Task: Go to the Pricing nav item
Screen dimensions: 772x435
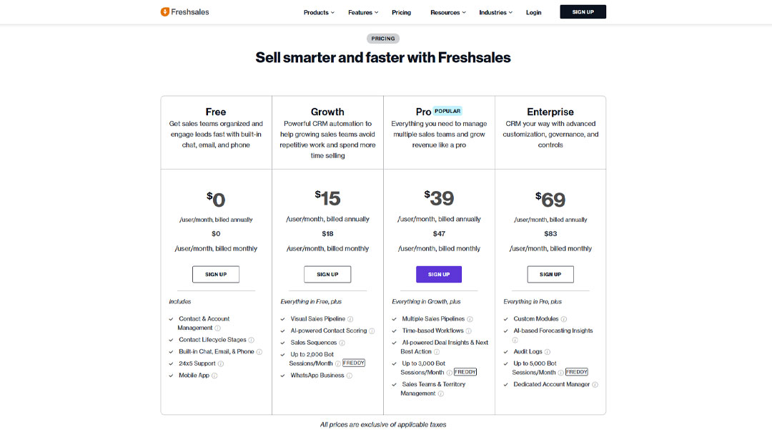Action: [401, 12]
